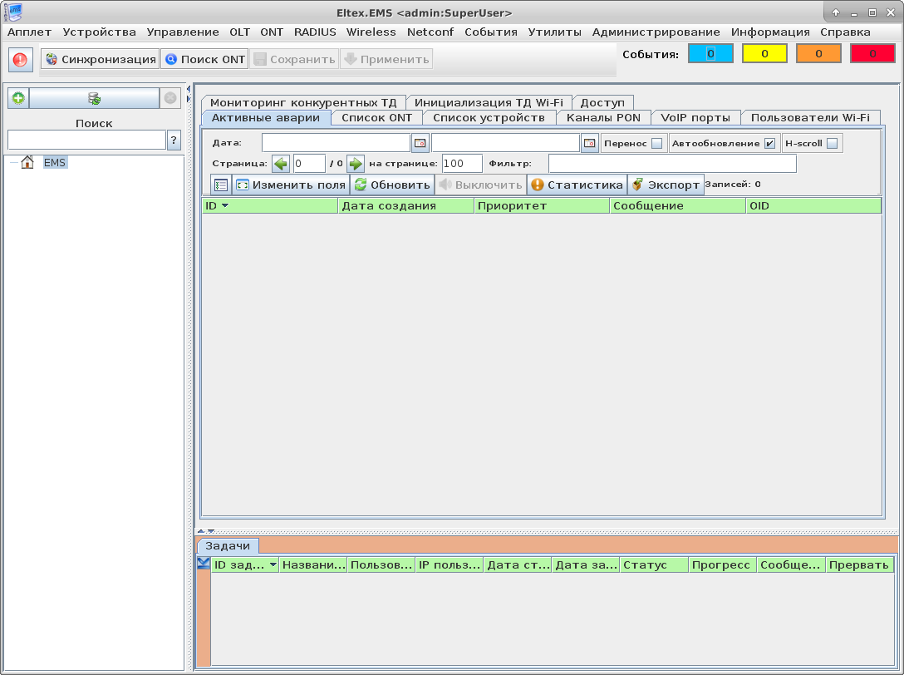Click the gray remove-node icon

pos(170,98)
